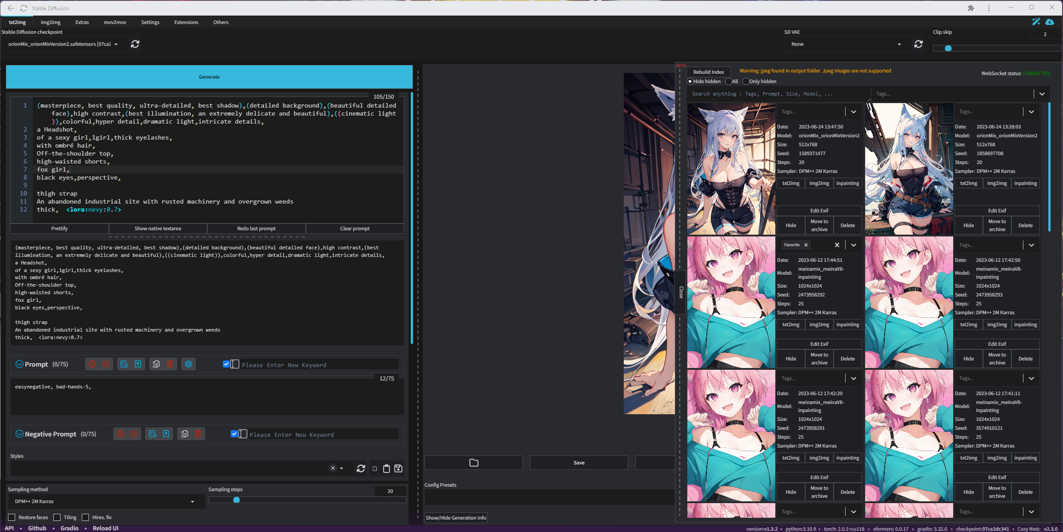This screenshot has height=532, width=1063.
Task: Collapse the Prompt section chevron
Action: (x=19, y=364)
